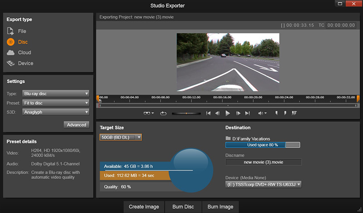Viewport: 363px width, 213px height.
Task: Jump to end of the clip
Action: (247, 113)
